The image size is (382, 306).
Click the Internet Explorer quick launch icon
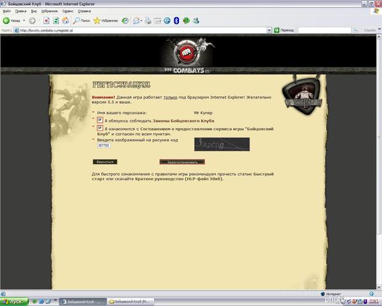[41, 302]
